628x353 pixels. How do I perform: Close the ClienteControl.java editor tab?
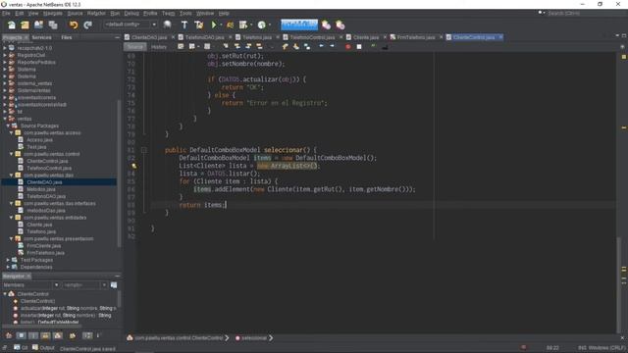500,37
